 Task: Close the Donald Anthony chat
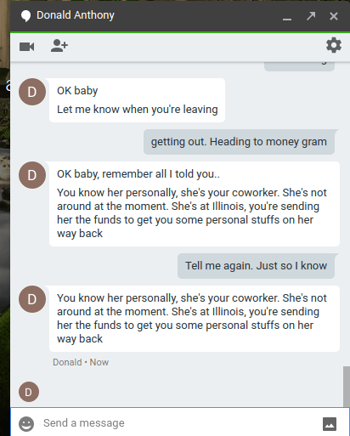[334, 16]
